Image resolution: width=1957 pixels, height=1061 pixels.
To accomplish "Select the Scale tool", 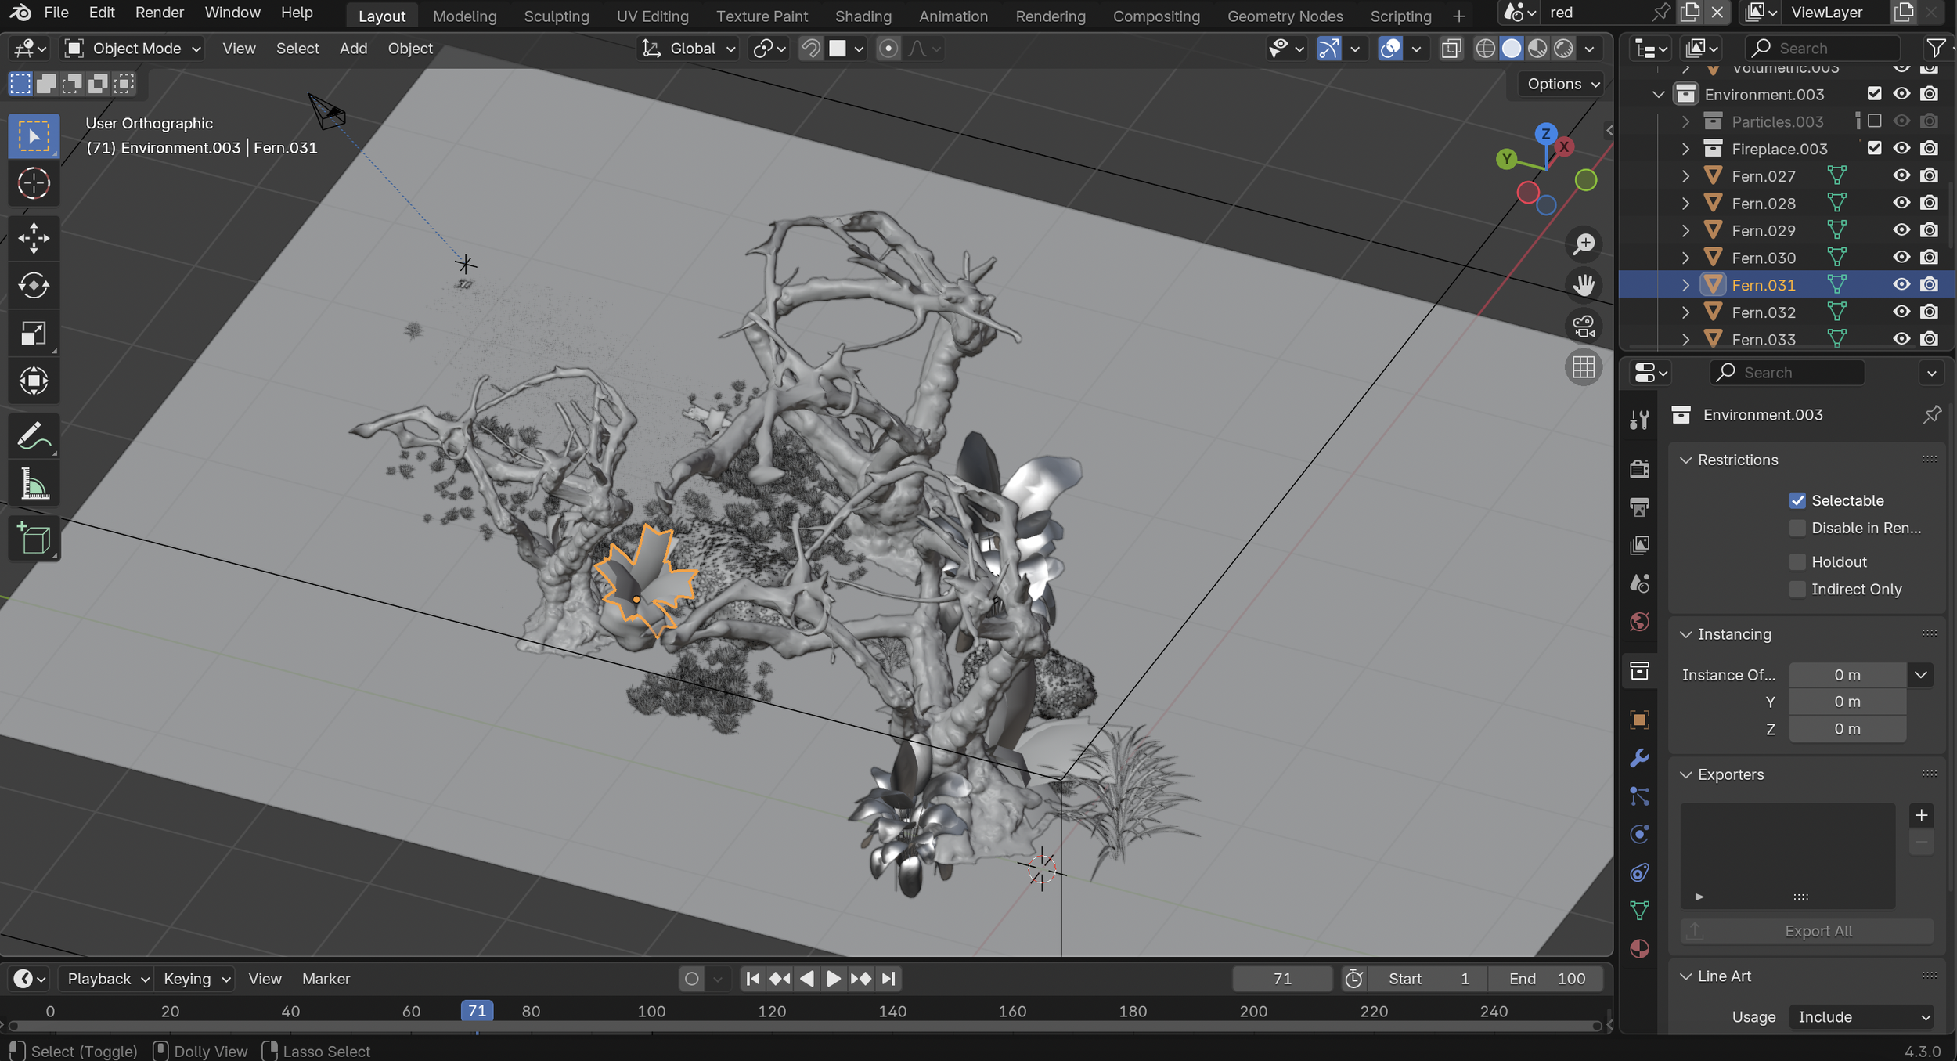I will (34, 334).
